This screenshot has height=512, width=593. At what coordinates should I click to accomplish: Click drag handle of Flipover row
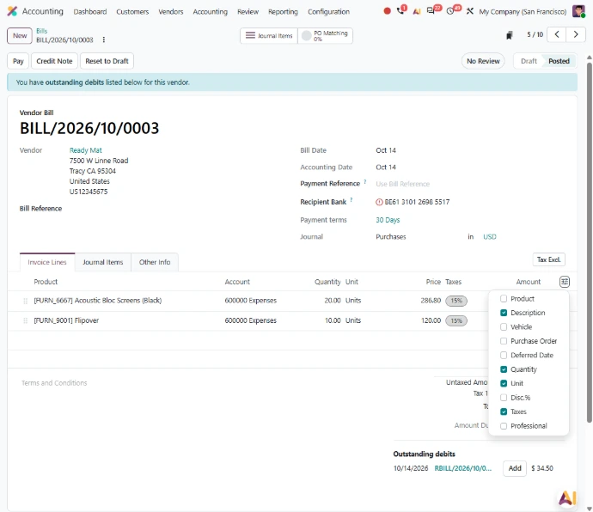click(x=25, y=320)
